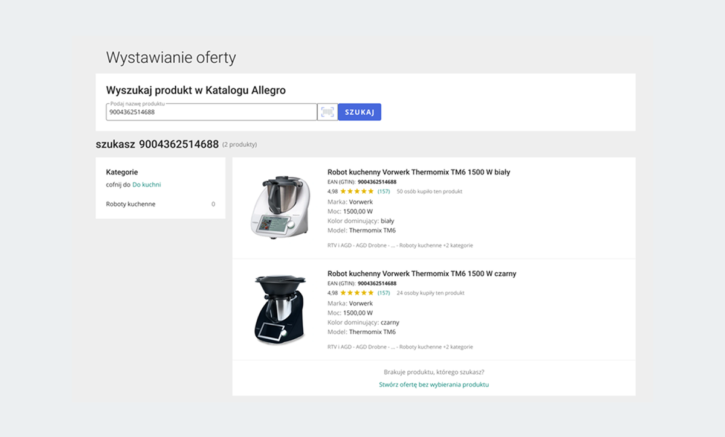Click "Stwórz ofertę bez wybierania produktu" link
725x437 pixels.
(434, 384)
